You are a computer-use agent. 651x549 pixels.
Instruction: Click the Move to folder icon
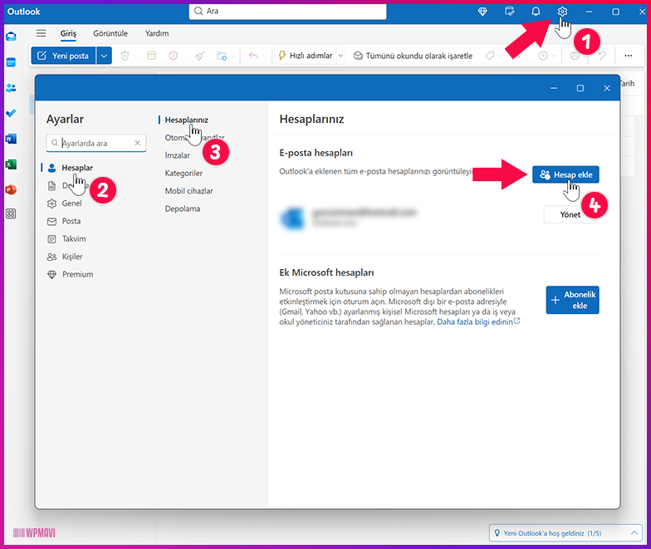(222, 56)
